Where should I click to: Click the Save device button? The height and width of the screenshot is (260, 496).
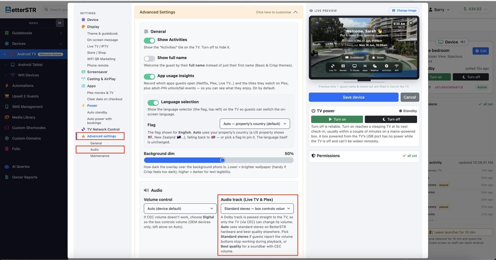coord(353,97)
